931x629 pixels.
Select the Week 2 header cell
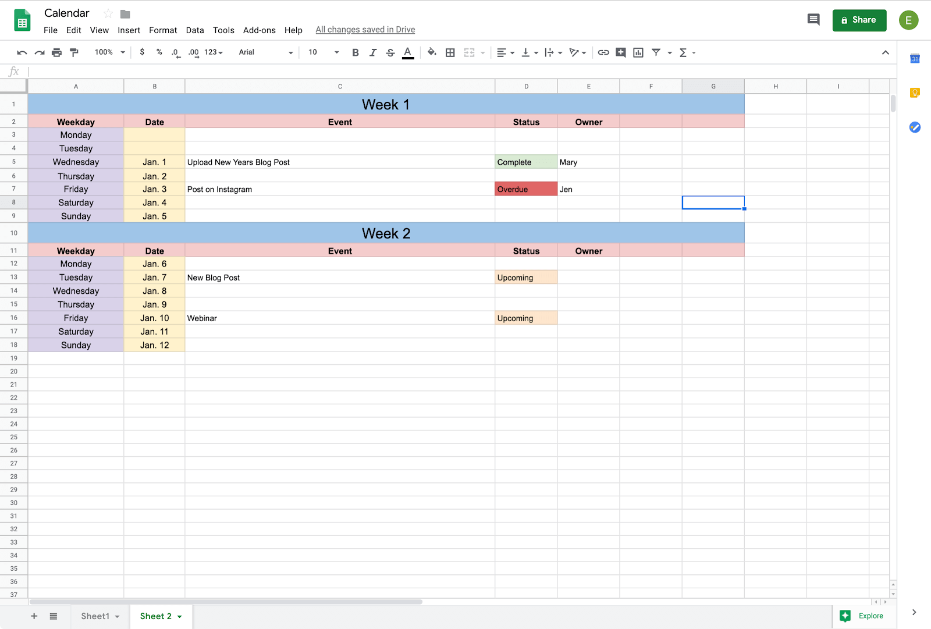point(386,233)
